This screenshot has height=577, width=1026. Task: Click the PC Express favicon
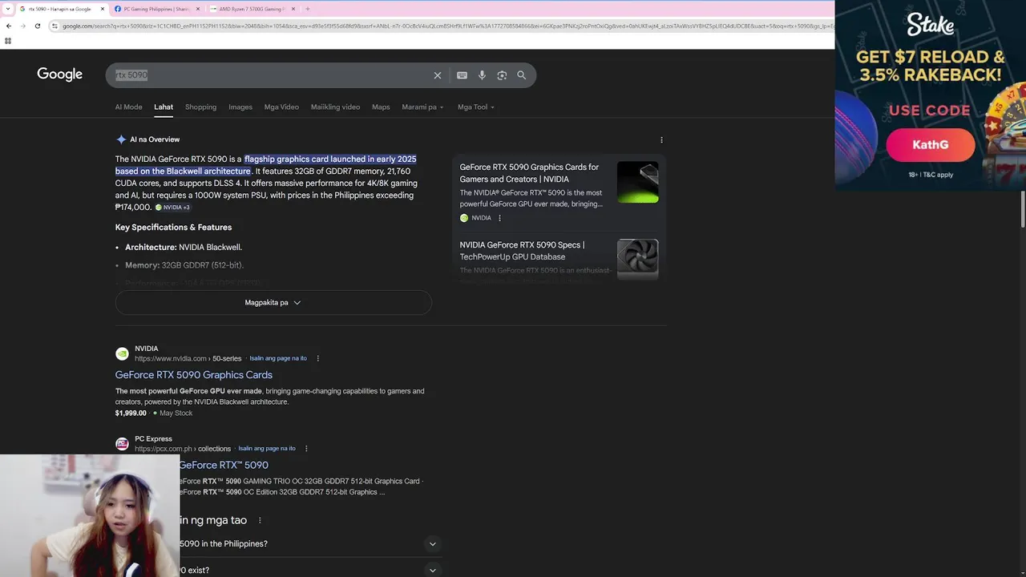(122, 444)
